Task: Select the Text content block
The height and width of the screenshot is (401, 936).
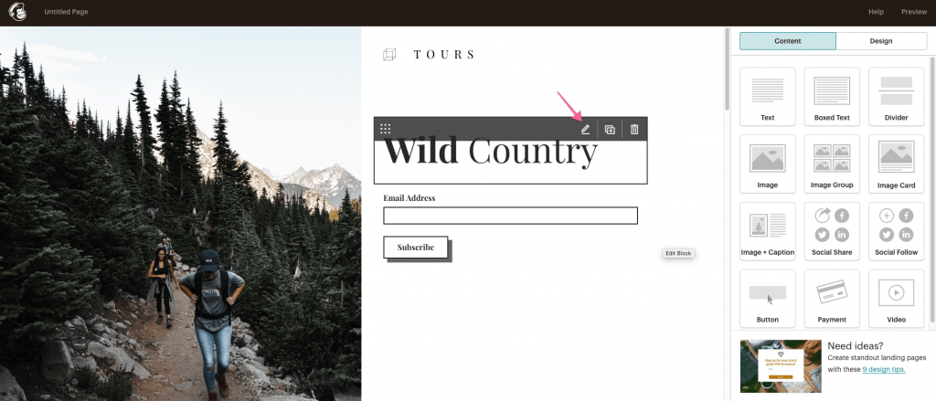Action: pyautogui.click(x=767, y=96)
